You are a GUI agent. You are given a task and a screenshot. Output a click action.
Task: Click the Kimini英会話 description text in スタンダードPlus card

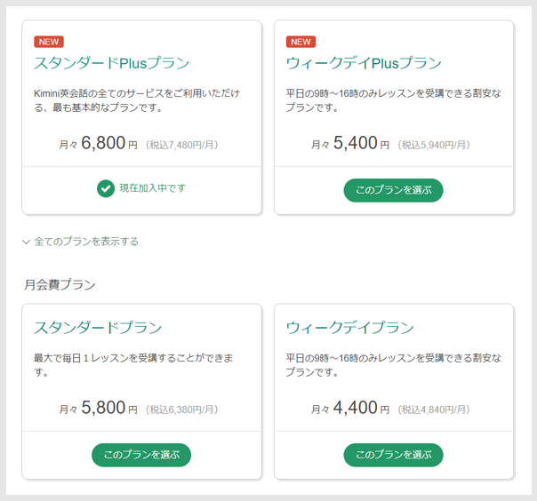click(x=137, y=100)
